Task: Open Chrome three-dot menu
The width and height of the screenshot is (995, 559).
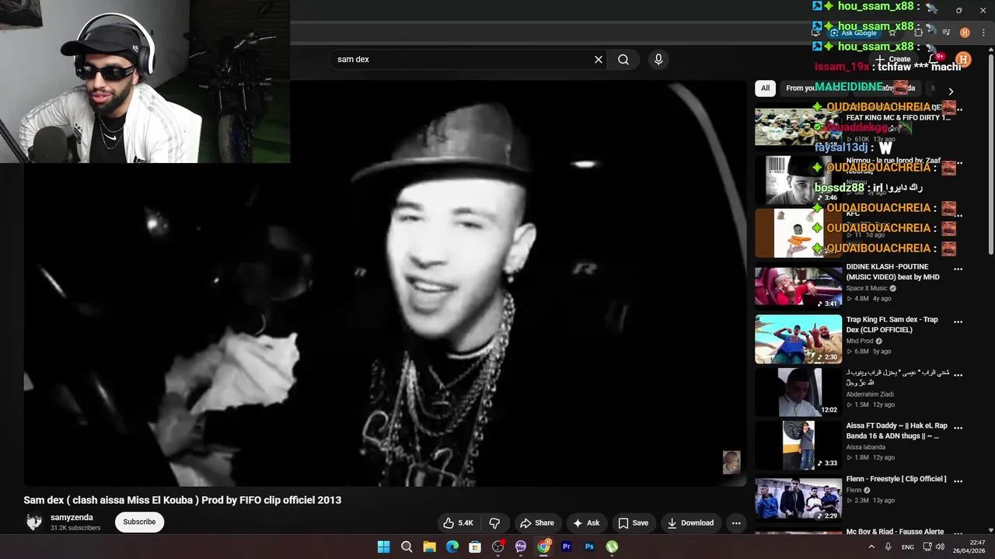Action: [x=984, y=33]
